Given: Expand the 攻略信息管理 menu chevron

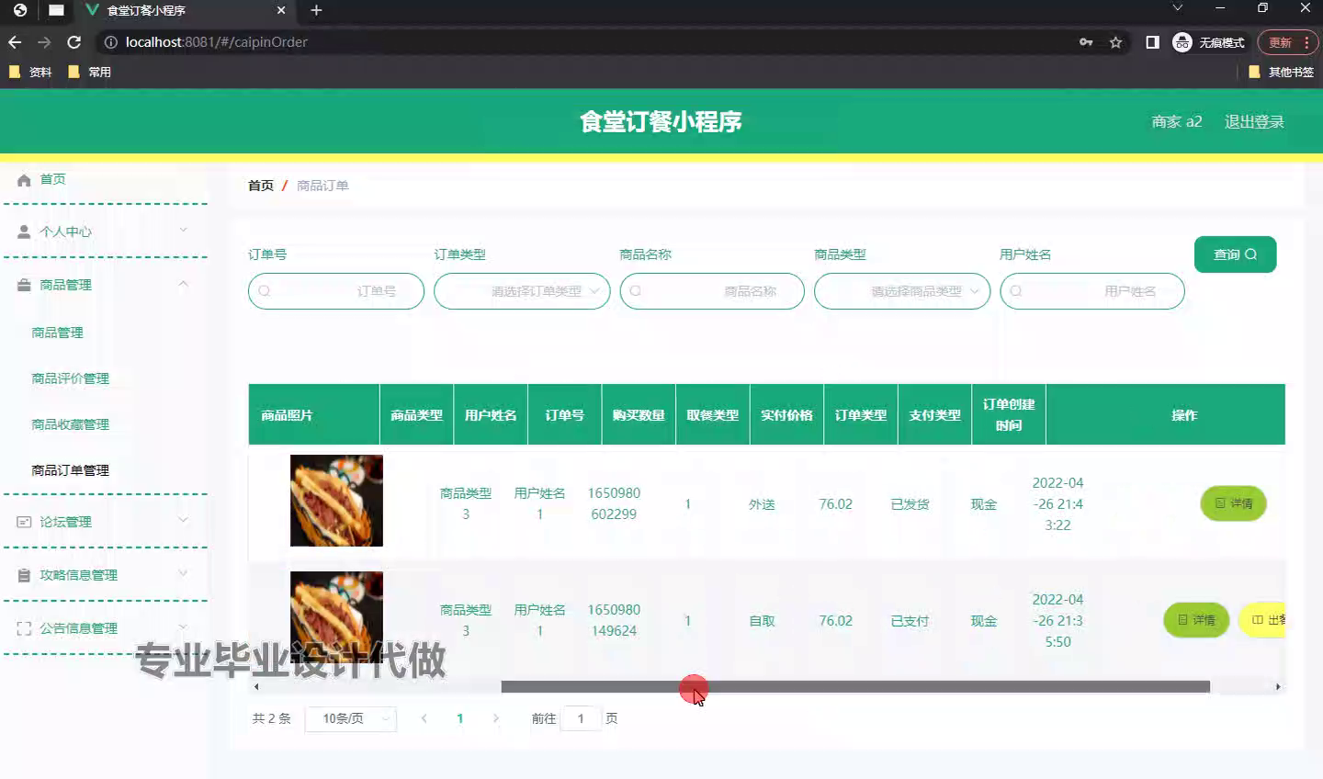Looking at the screenshot, I should (x=183, y=573).
